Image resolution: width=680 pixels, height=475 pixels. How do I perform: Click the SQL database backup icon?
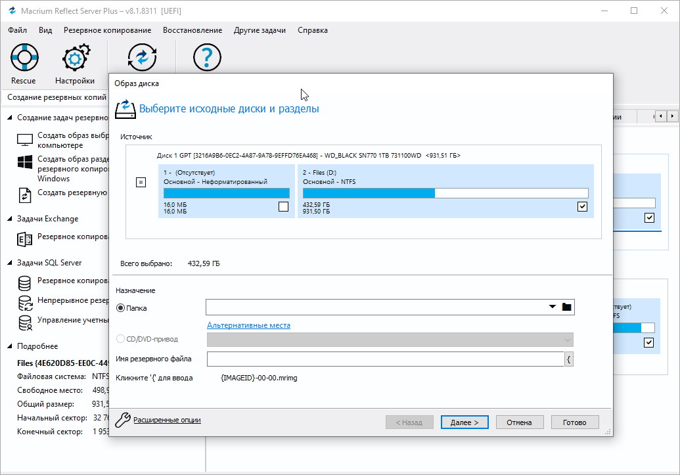pos(24,283)
